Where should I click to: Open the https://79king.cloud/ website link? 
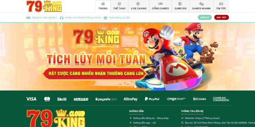tap(208, 118)
